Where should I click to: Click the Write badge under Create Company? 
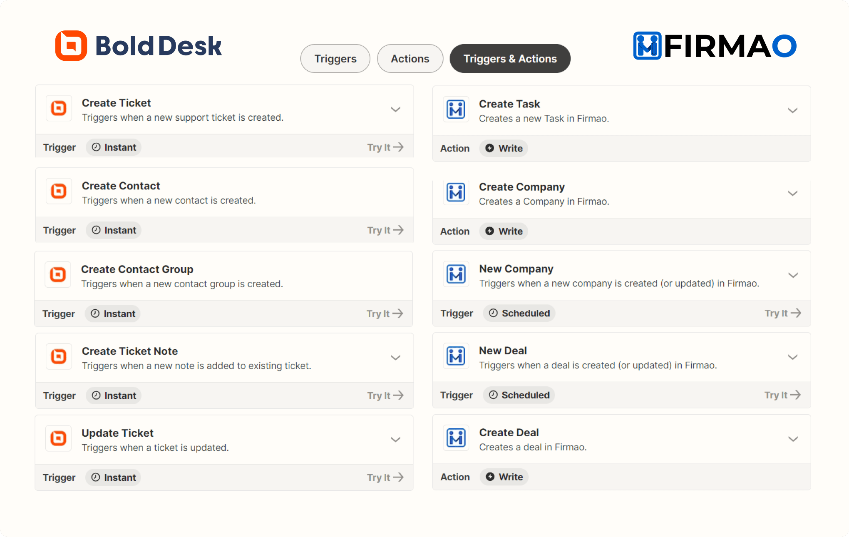(504, 231)
